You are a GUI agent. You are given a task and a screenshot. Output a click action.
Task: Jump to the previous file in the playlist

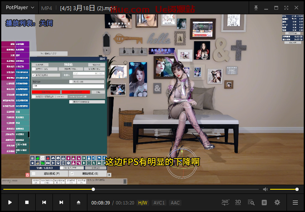(x=44, y=202)
